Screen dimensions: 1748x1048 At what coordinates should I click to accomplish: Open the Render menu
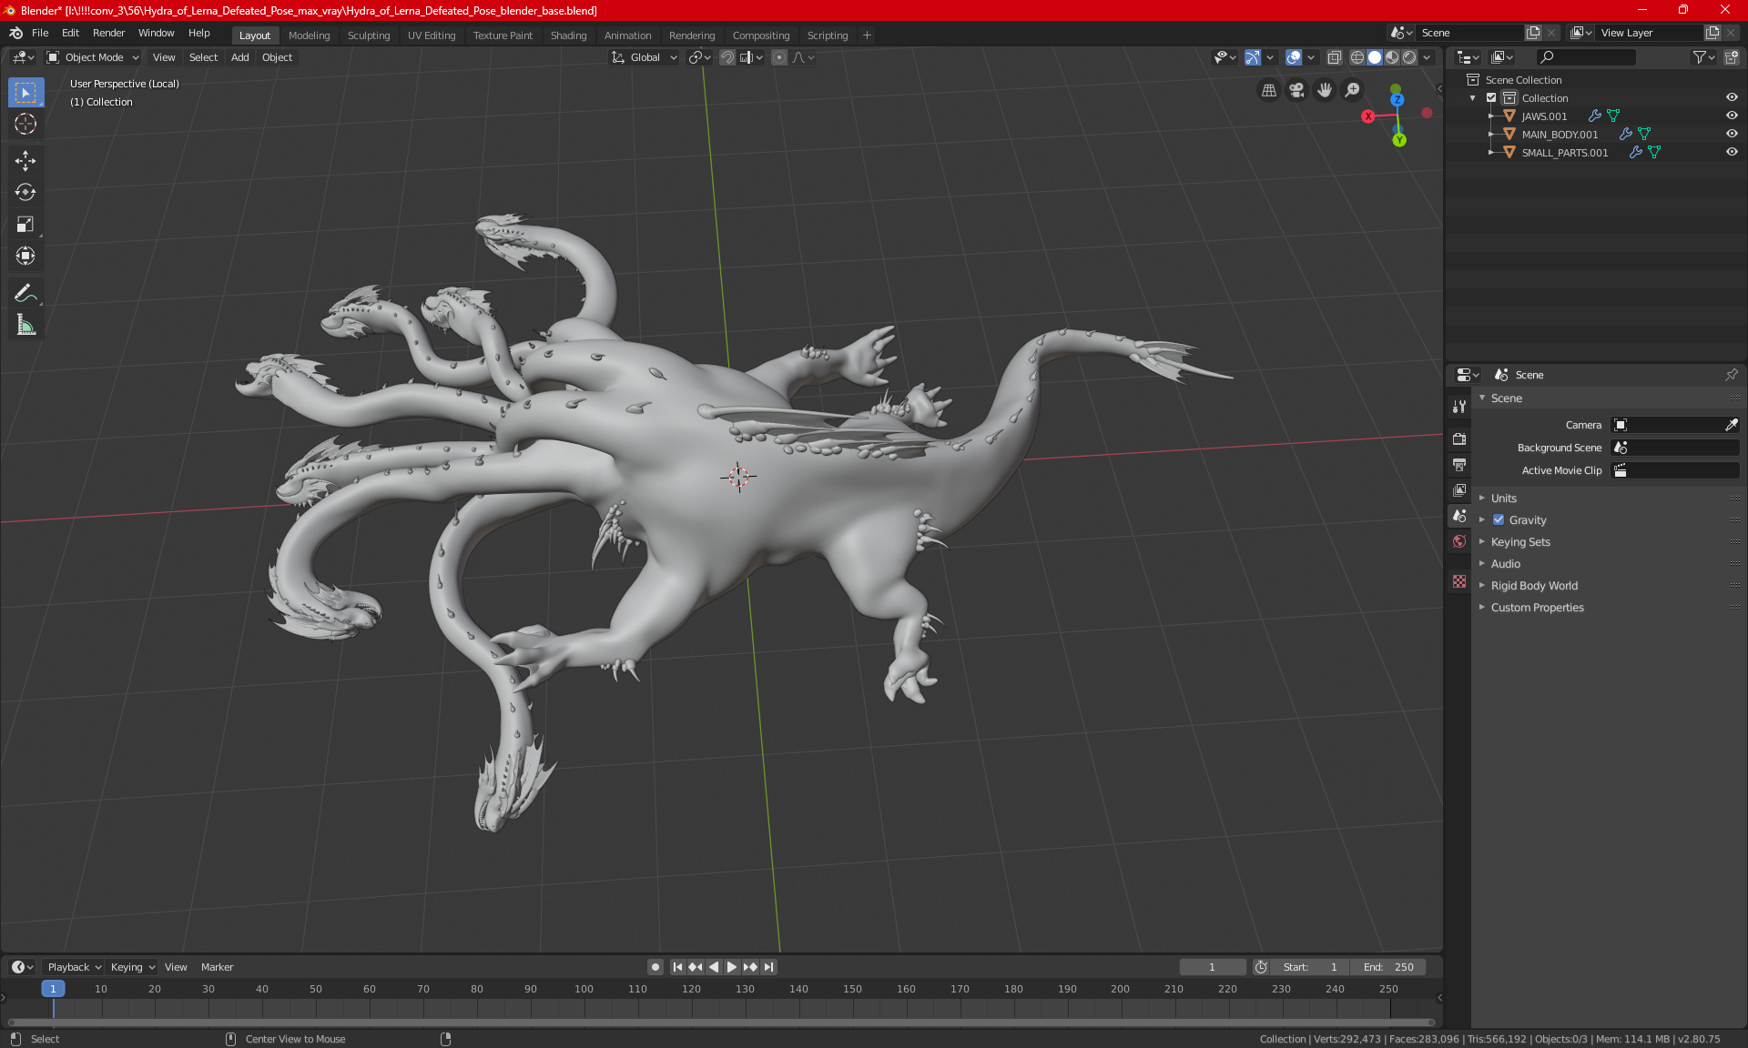pos(108,33)
